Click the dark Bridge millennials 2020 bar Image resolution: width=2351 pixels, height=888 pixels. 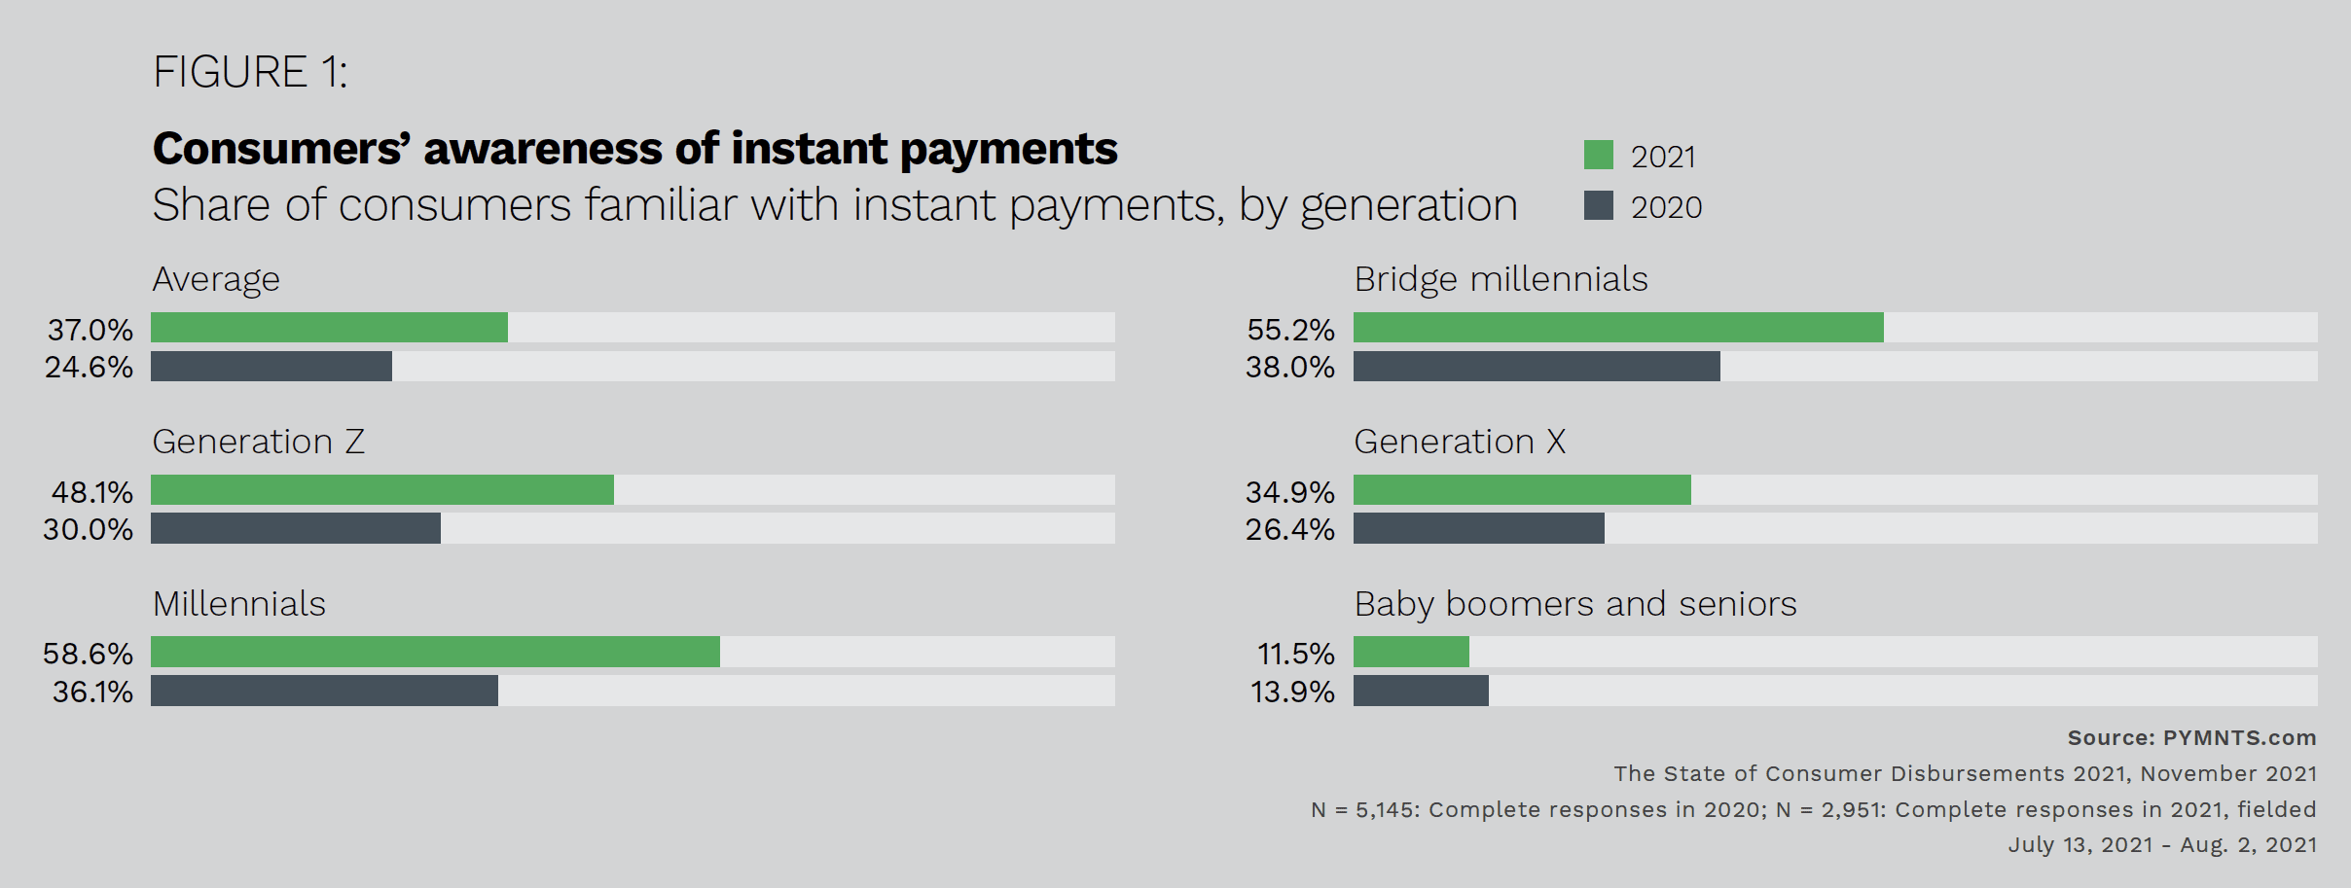(x=1537, y=367)
